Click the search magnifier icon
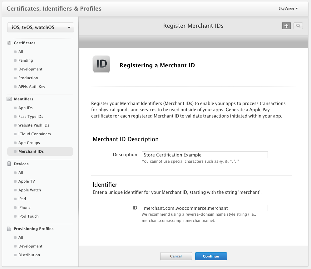The width and height of the screenshot is (311, 269). (298, 26)
